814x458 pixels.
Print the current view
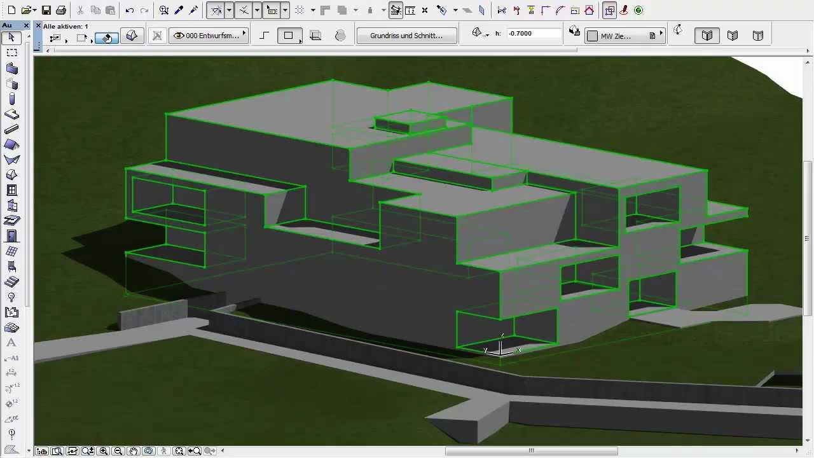[x=61, y=10]
